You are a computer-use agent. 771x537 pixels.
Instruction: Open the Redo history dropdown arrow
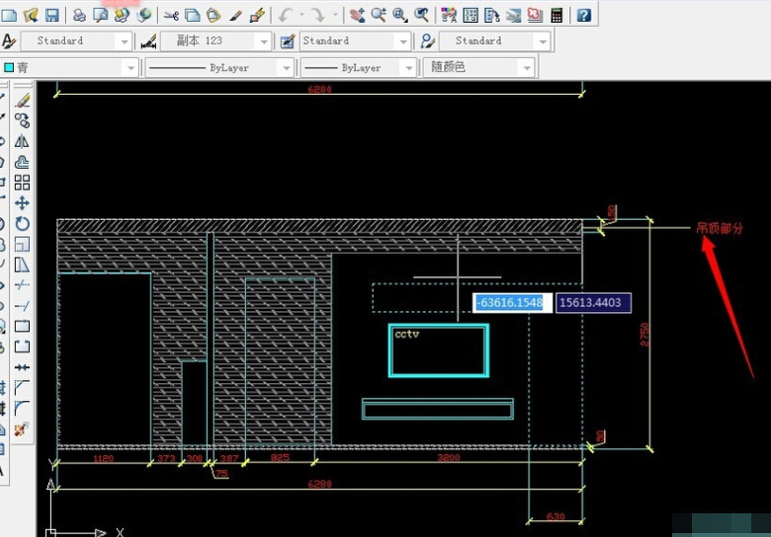pyautogui.click(x=335, y=15)
